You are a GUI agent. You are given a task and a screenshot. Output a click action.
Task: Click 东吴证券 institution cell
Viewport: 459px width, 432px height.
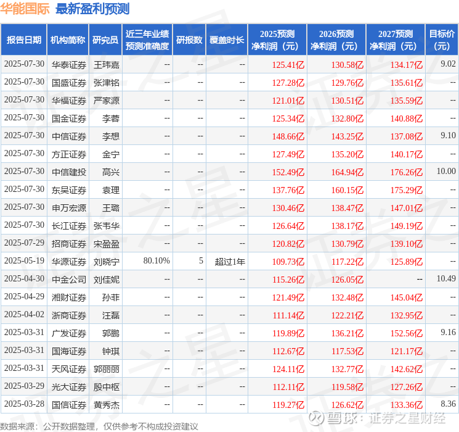click(69, 190)
